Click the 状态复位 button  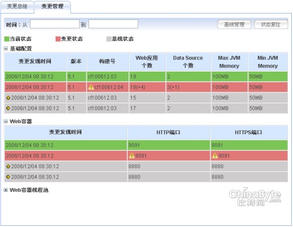271,25
